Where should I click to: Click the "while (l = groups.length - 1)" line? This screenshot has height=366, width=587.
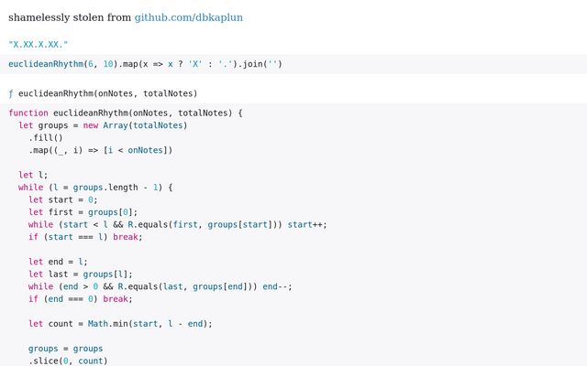(x=95, y=187)
